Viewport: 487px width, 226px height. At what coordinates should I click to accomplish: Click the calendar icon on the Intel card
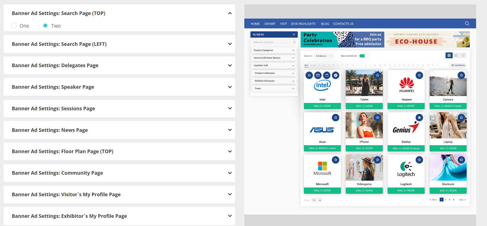coord(327,75)
